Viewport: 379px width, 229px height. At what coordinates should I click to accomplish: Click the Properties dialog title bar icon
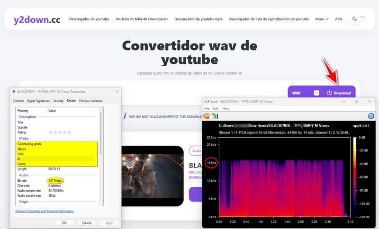14,91
